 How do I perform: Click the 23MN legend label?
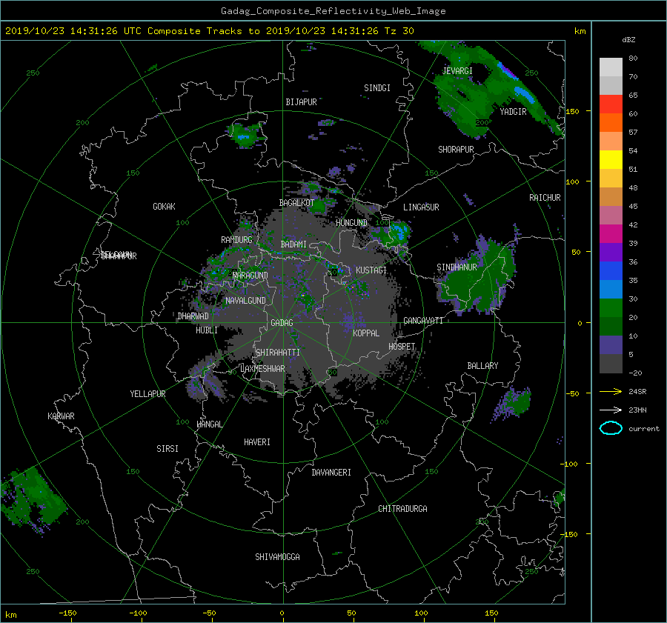[637, 410]
